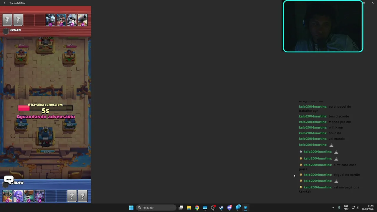Click the Pesquisar taskbar search box
Viewport: 377px width, 212px height.
[156, 208]
